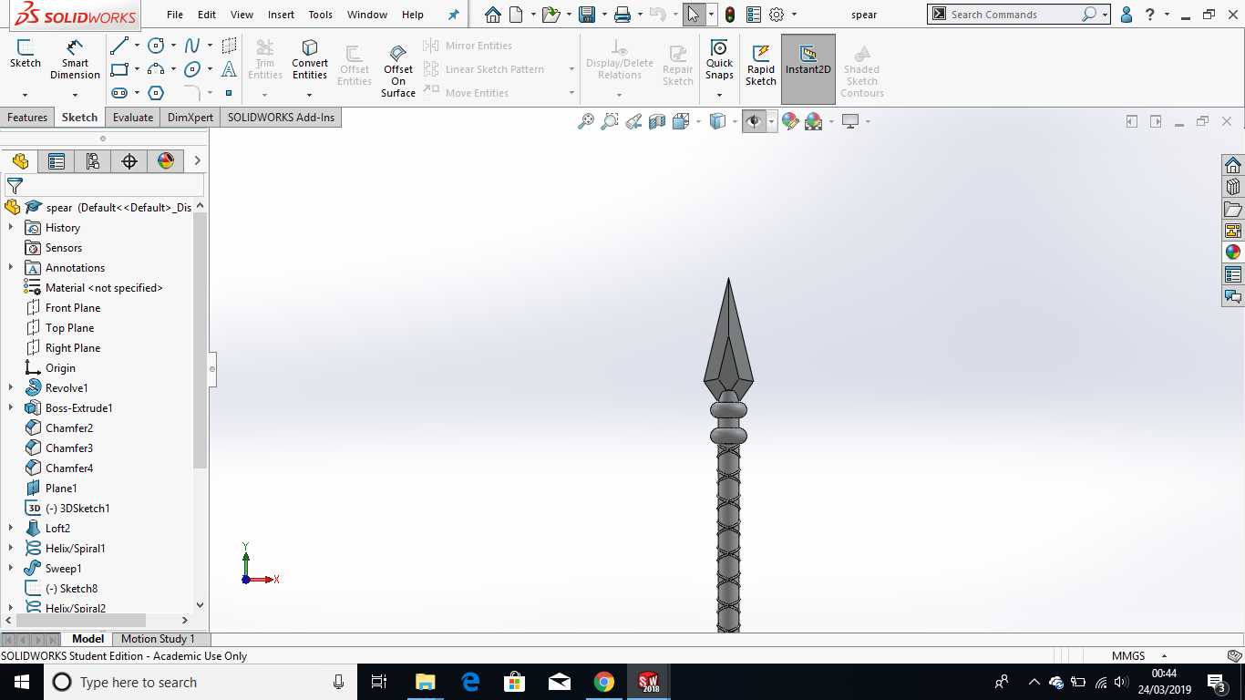The image size is (1245, 700).
Task: Select the Circle sketch tool
Action: pyautogui.click(x=156, y=46)
